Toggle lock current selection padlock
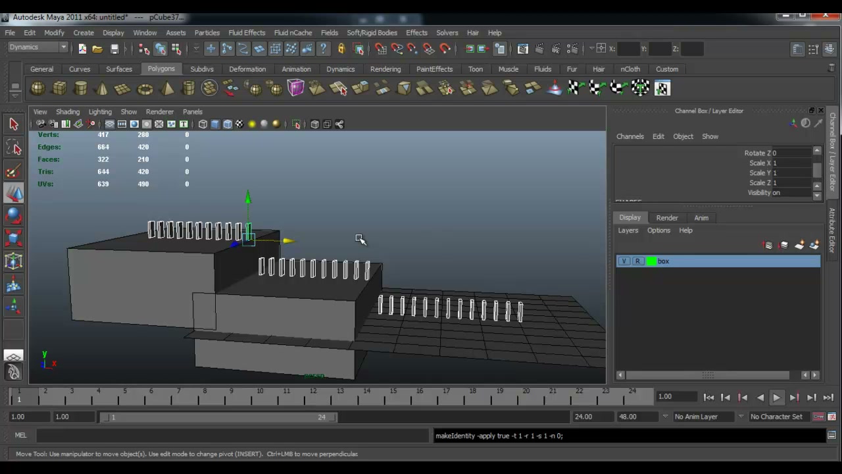This screenshot has width=842, height=474. tap(341, 49)
